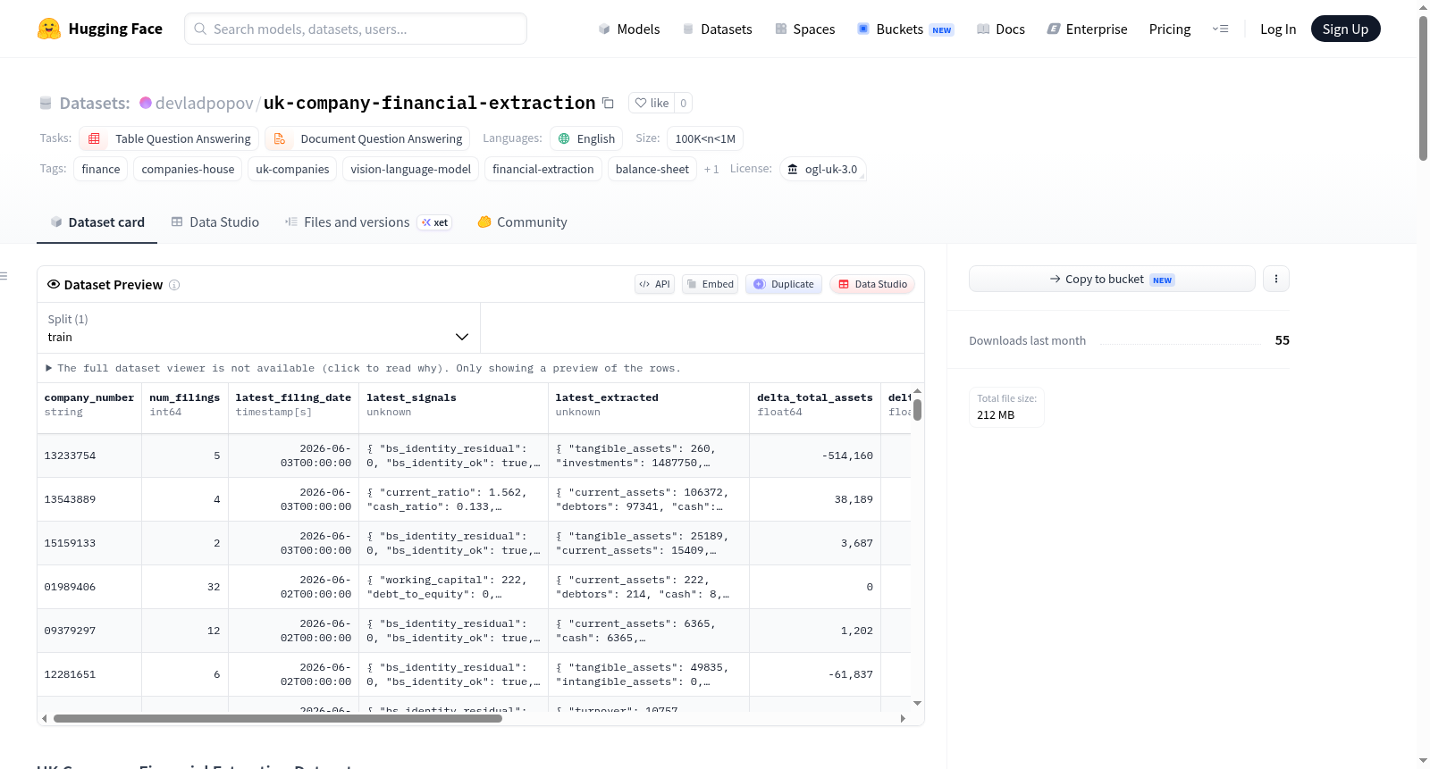Viewport: 1430px width, 769px height.
Task: Click the page's vertical scrollbar thumb
Action: coord(1423,88)
